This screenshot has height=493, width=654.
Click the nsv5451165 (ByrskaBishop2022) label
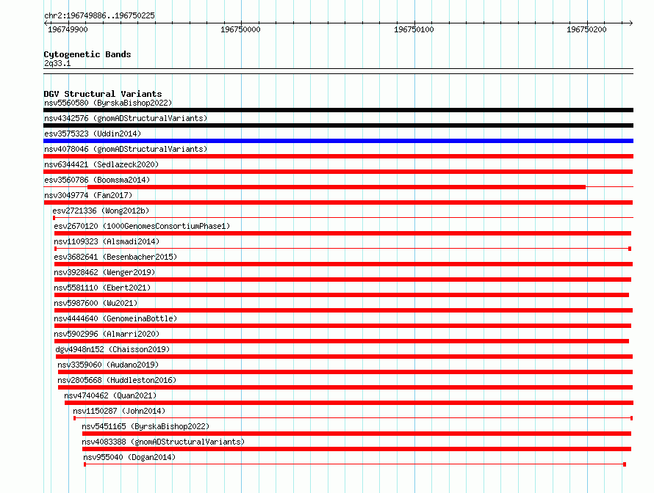pos(145,426)
